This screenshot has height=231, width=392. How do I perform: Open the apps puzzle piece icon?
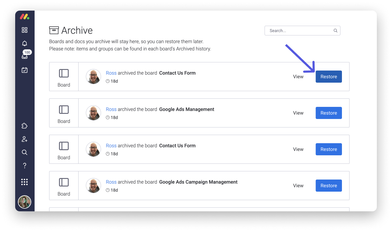coord(25,126)
